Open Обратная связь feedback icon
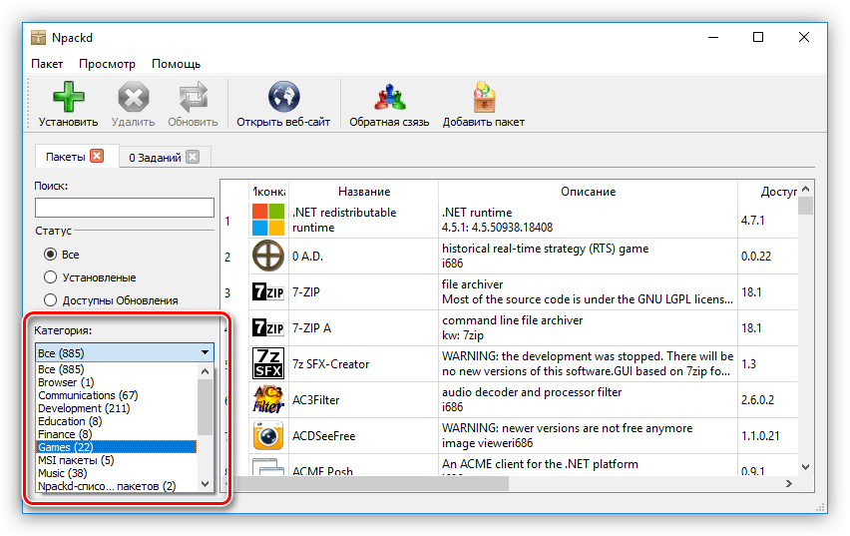The image size is (850, 536). point(388,99)
